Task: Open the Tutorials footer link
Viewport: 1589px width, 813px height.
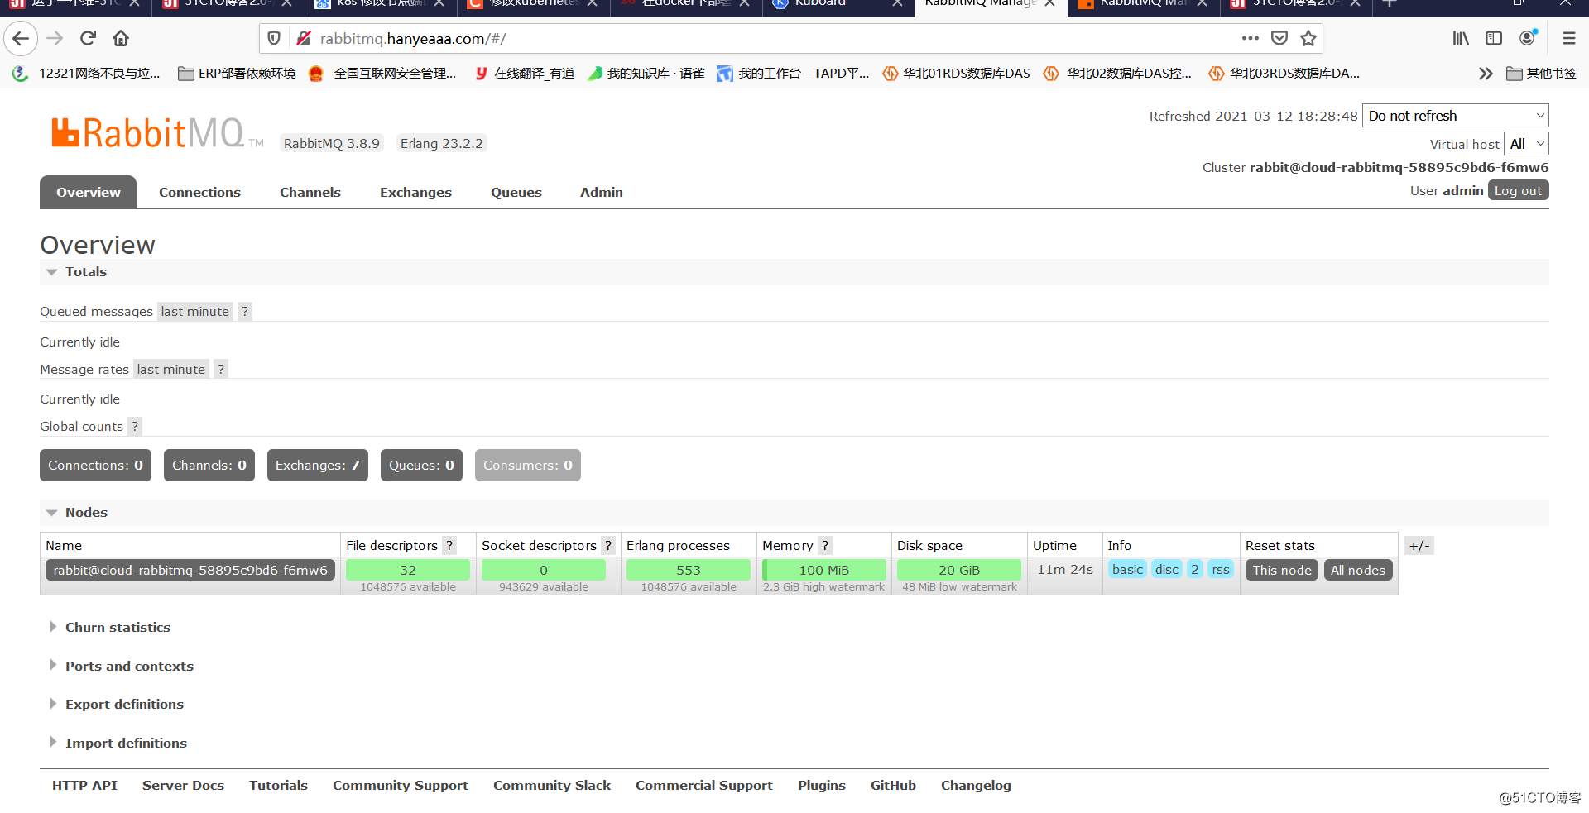Action: click(x=278, y=786)
